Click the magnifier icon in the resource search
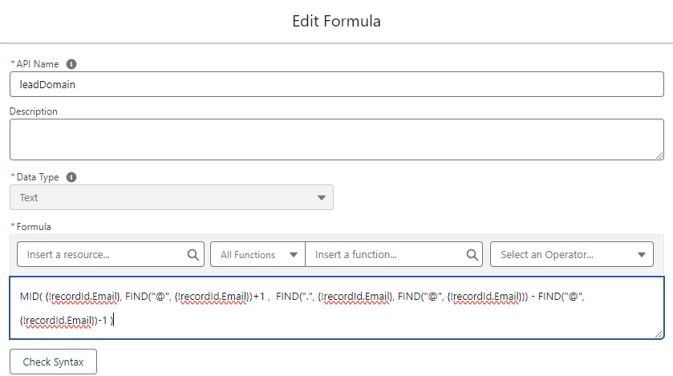673x376 pixels. point(193,255)
